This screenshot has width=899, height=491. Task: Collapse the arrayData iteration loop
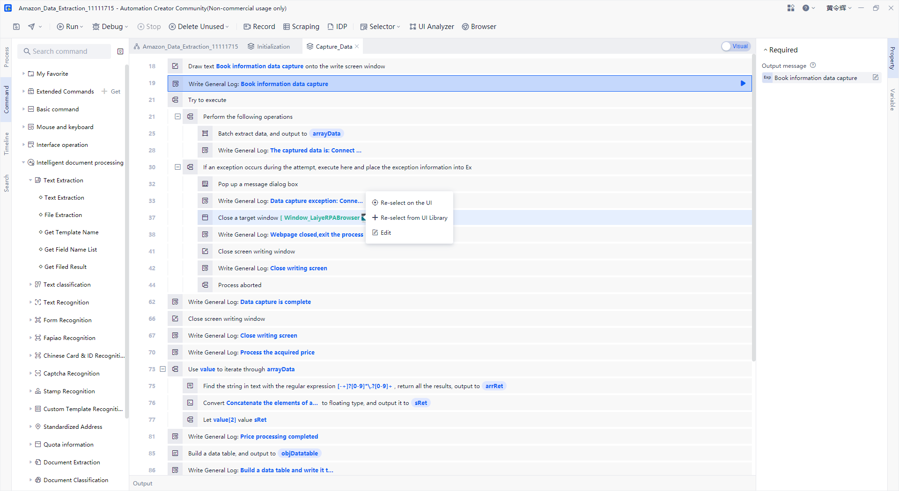tap(162, 369)
